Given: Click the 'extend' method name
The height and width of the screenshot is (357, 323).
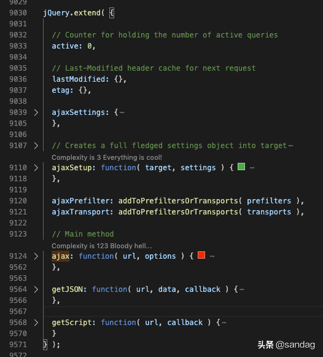Looking at the screenshot, I should tap(87, 13).
